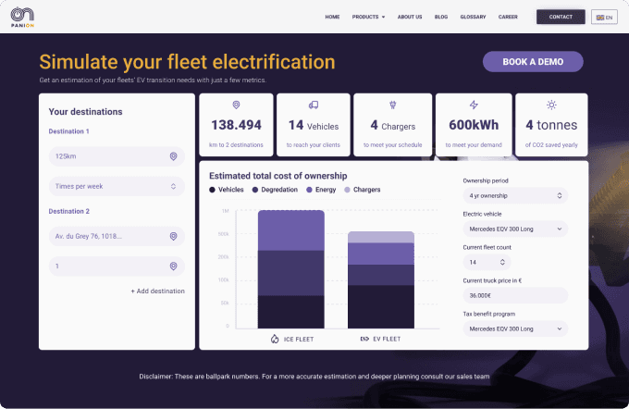Click the lightning bolt icon above 600kWh
Image resolution: width=629 pixels, height=409 pixels.
pyautogui.click(x=474, y=105)
